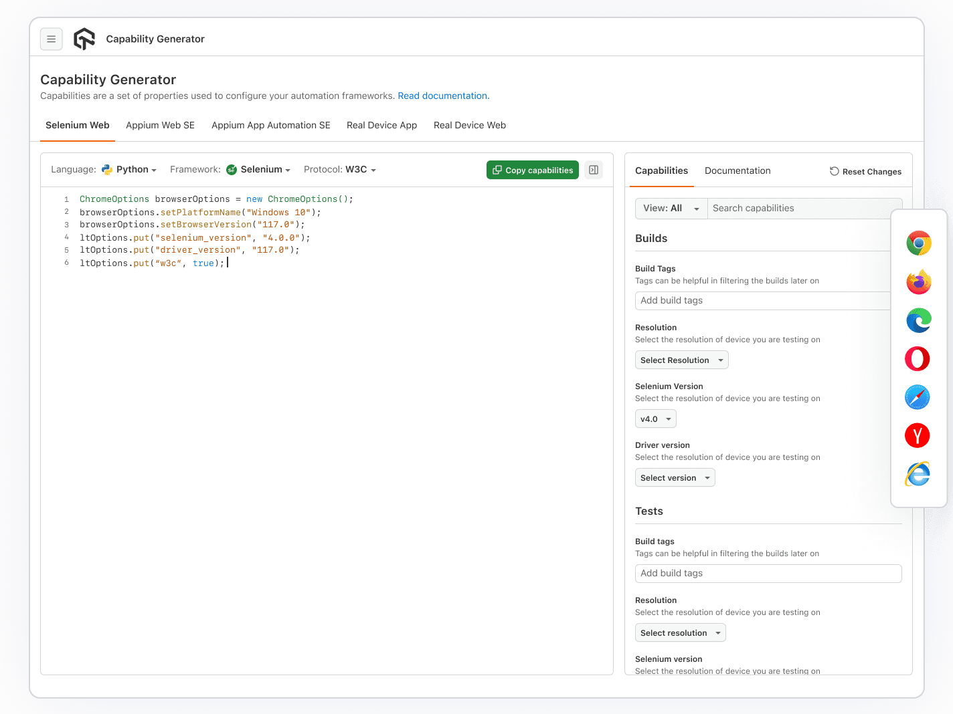This screenshot has width=953, height=714.
Task: Open the Read documentation link
Action: click(443, 96)
